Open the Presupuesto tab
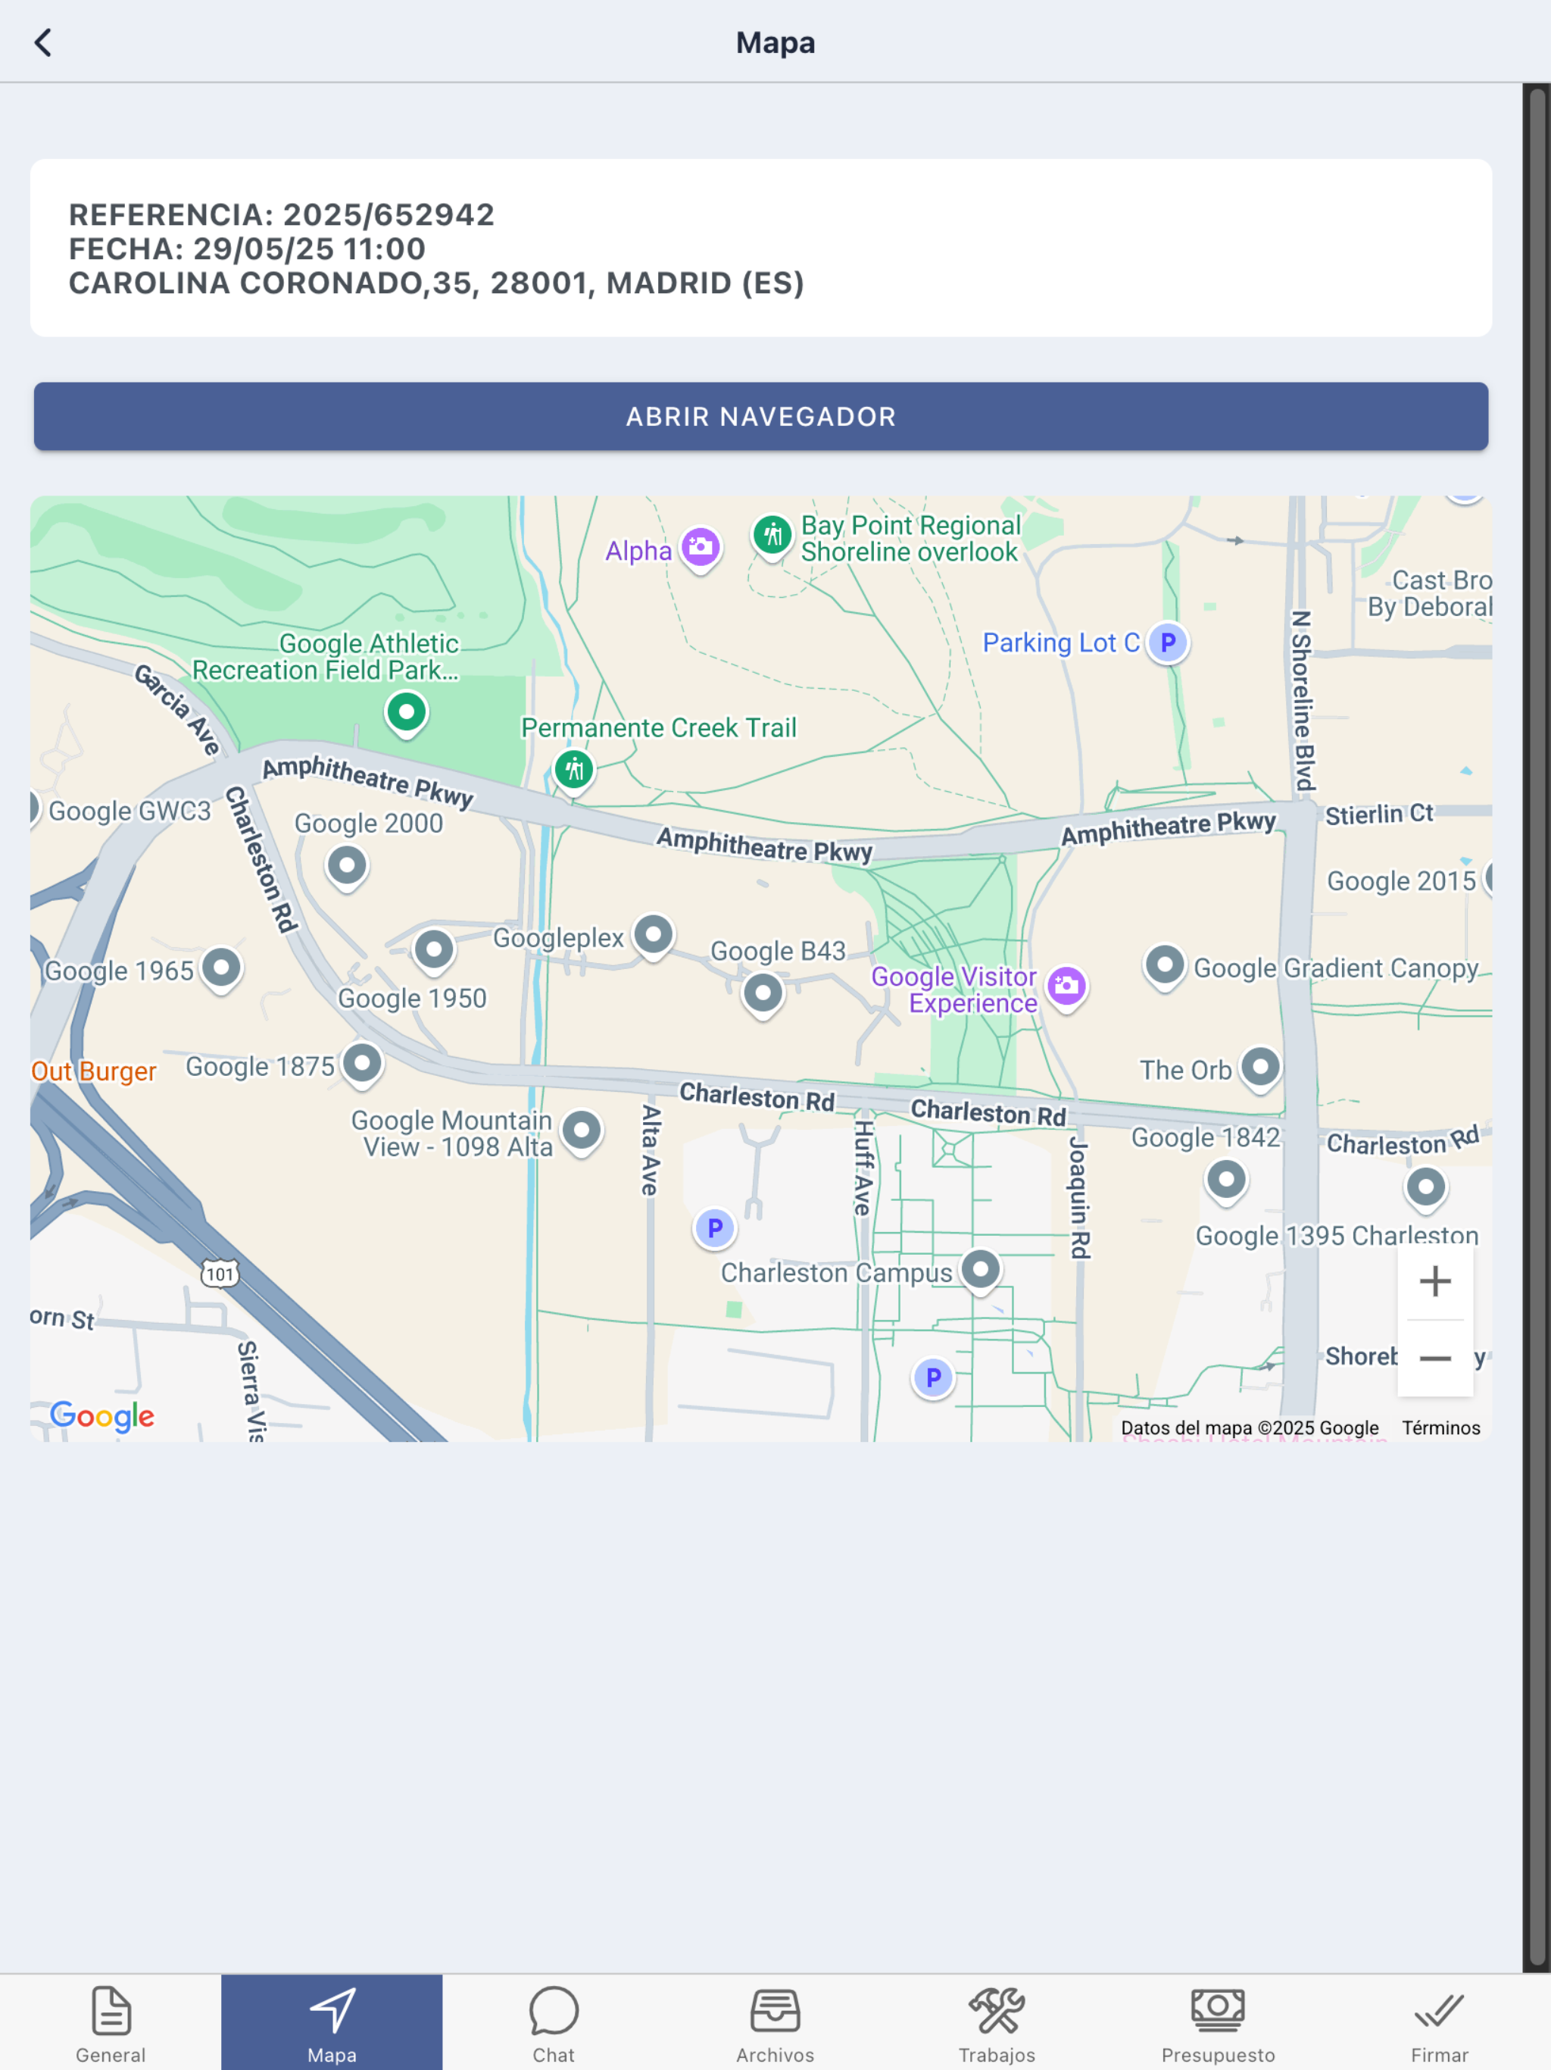Image resolution: width=1551 pixels, height=2070 pixels. (1218, 2024)
